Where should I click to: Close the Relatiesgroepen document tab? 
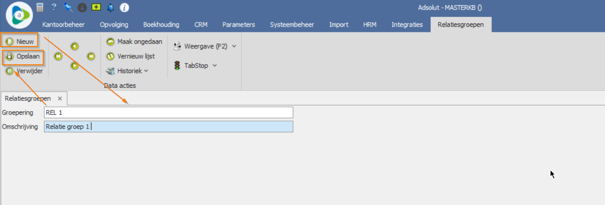pos(60,99)
